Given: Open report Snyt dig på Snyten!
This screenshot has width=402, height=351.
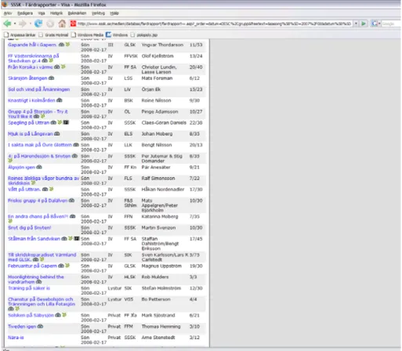Looking at the screenshot, I should click(30, 227).
